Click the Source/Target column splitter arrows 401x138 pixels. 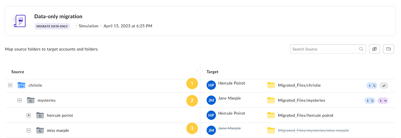pos(200,70)
